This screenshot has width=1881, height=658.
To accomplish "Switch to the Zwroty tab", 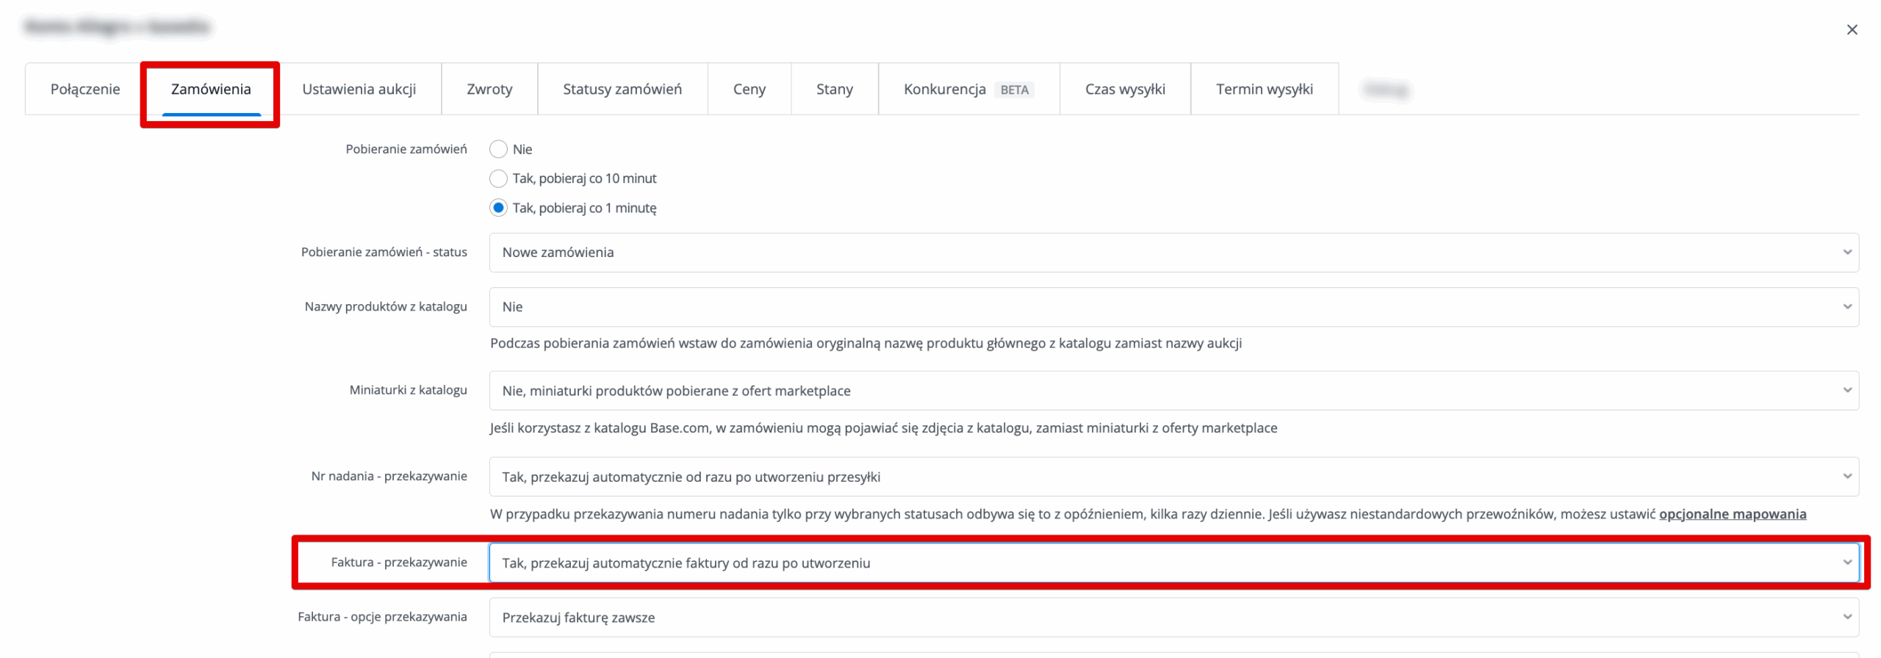I will 489,89.
